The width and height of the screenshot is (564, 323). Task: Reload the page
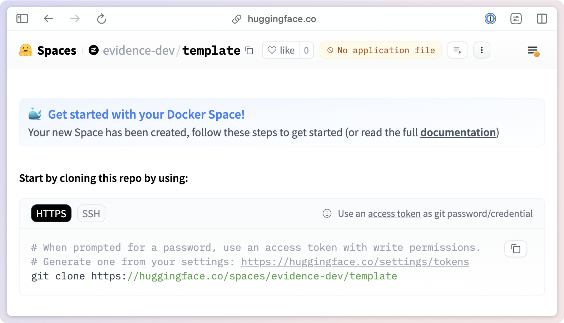(102, 19)
